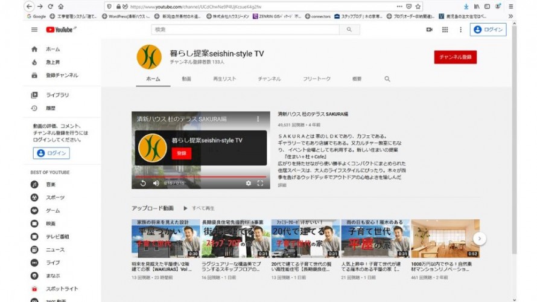Open the 雁木のある平屋の家 video thumbnail

[x=375, y=239]
